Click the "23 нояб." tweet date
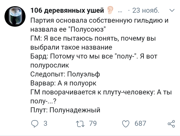180x136 pixels. (146, 11)
